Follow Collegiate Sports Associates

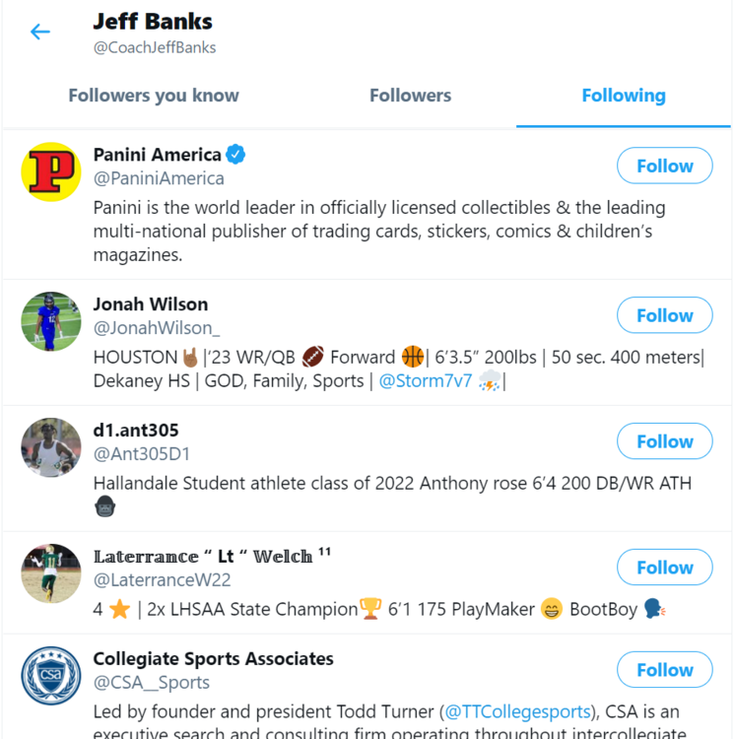coord(664,670)
